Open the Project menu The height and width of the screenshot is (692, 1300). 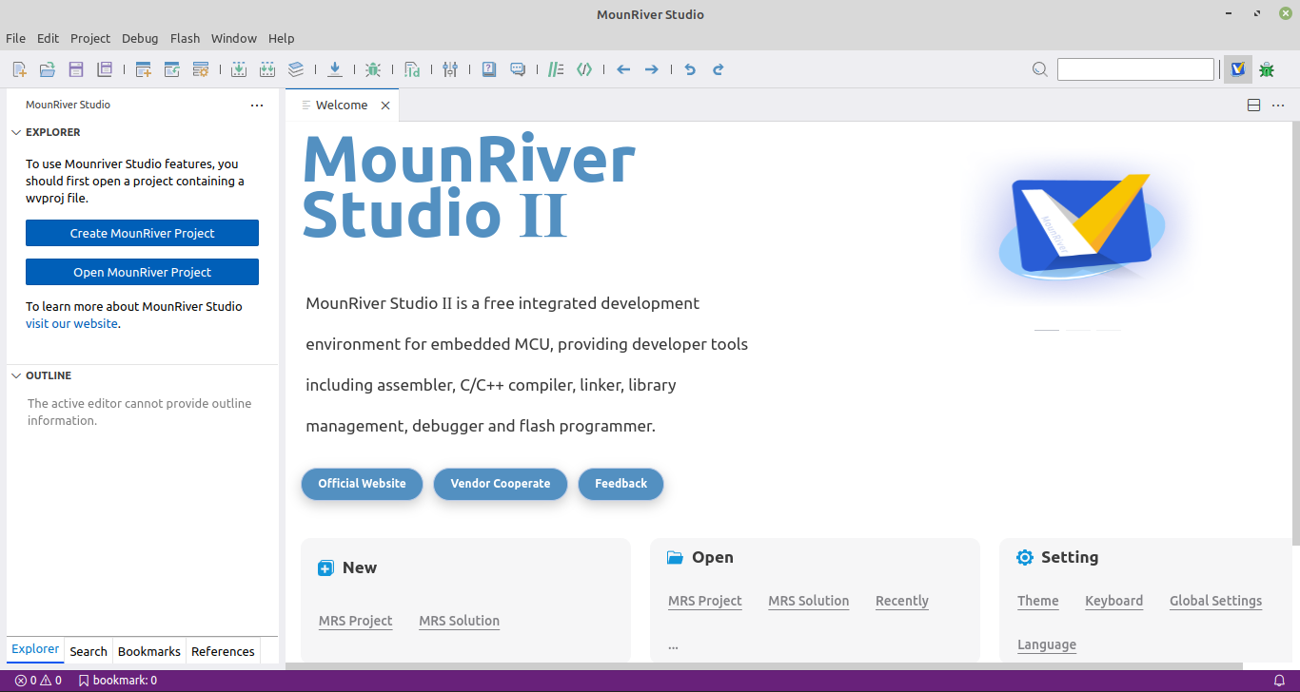[x=90, y=38]
